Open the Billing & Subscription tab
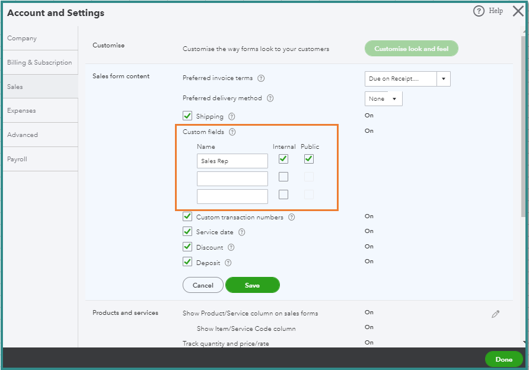 point(39,62)
